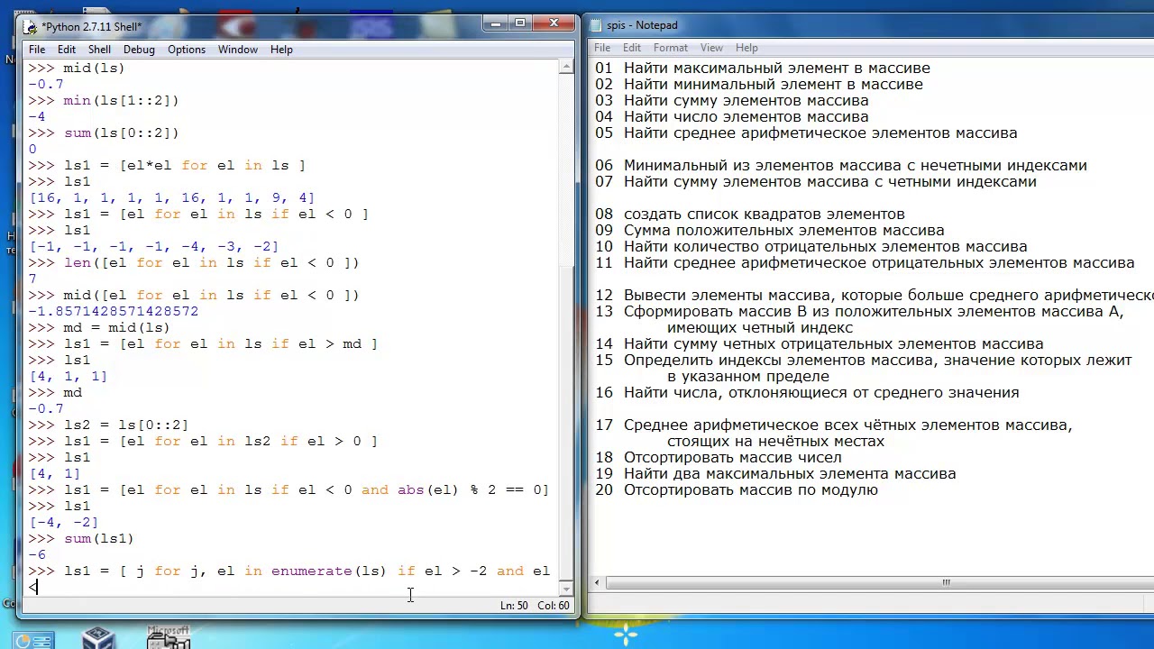Click line '07 Найти сумму элементов массива с четными индексами'

[815, 181]
